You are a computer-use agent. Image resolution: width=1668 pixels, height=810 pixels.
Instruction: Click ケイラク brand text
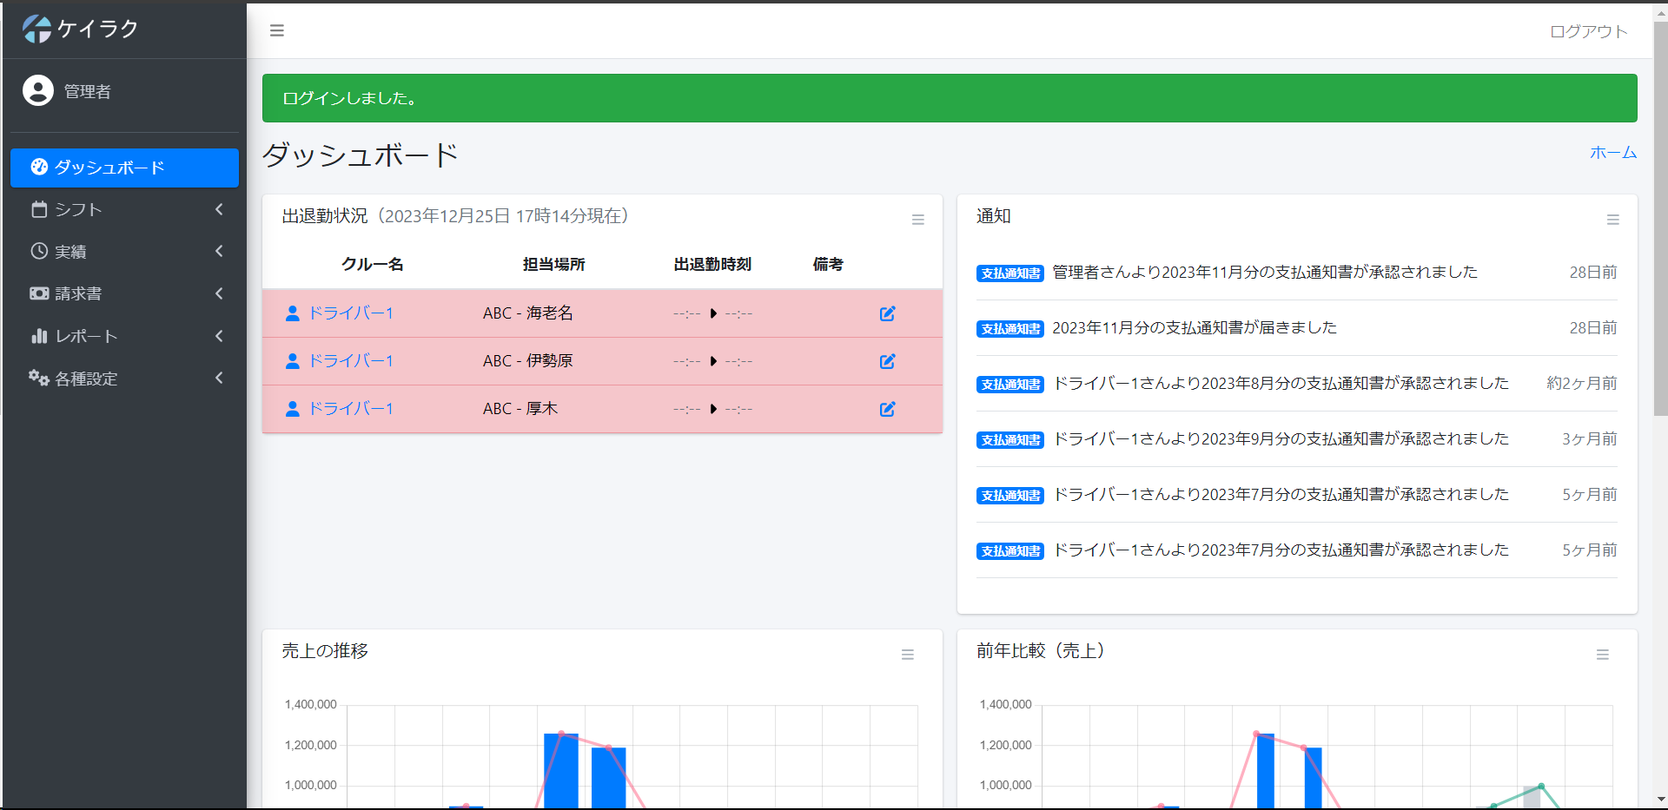(x=98, y=29)
